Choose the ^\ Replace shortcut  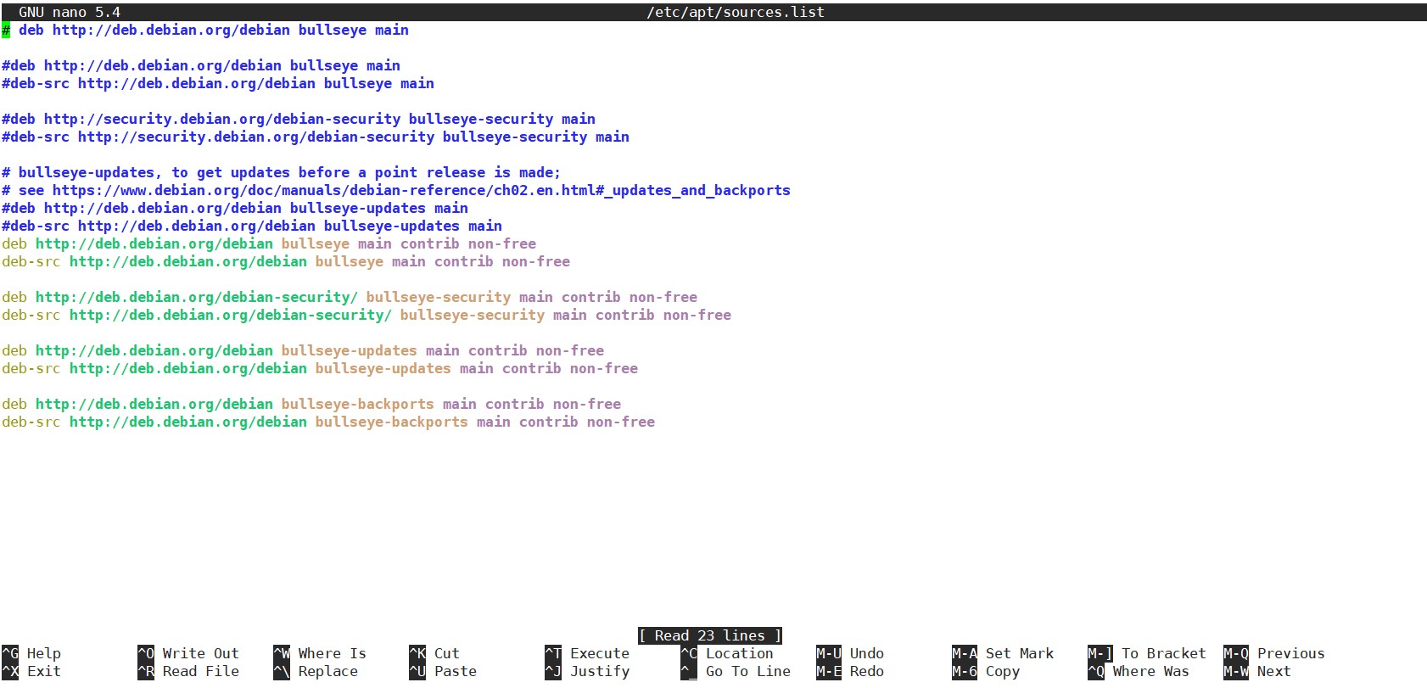pos(316,671)
